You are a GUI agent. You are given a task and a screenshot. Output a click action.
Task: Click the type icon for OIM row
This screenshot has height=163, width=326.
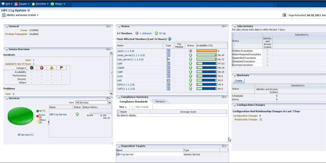pos(168,63)
